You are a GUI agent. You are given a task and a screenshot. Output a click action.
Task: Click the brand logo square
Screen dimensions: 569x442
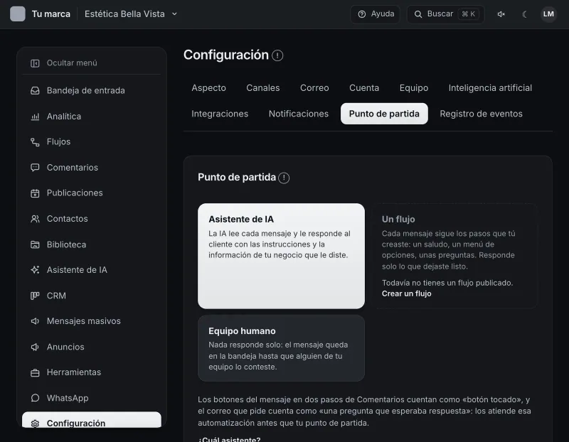[18, 14]
